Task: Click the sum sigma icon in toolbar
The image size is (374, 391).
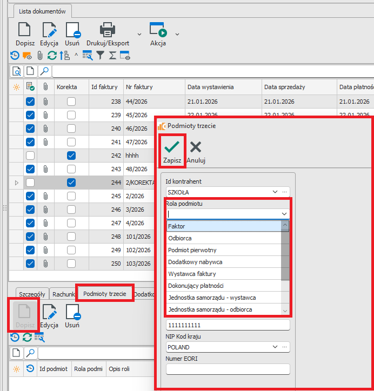Action: click(112, 55)
